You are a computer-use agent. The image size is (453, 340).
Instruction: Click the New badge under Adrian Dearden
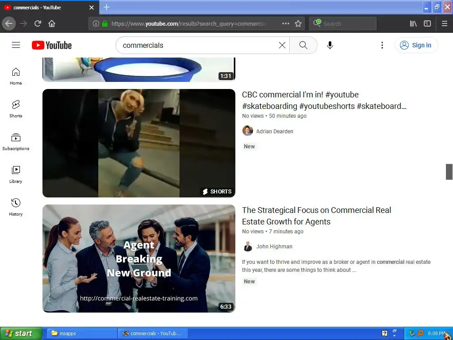coord(249,146)
